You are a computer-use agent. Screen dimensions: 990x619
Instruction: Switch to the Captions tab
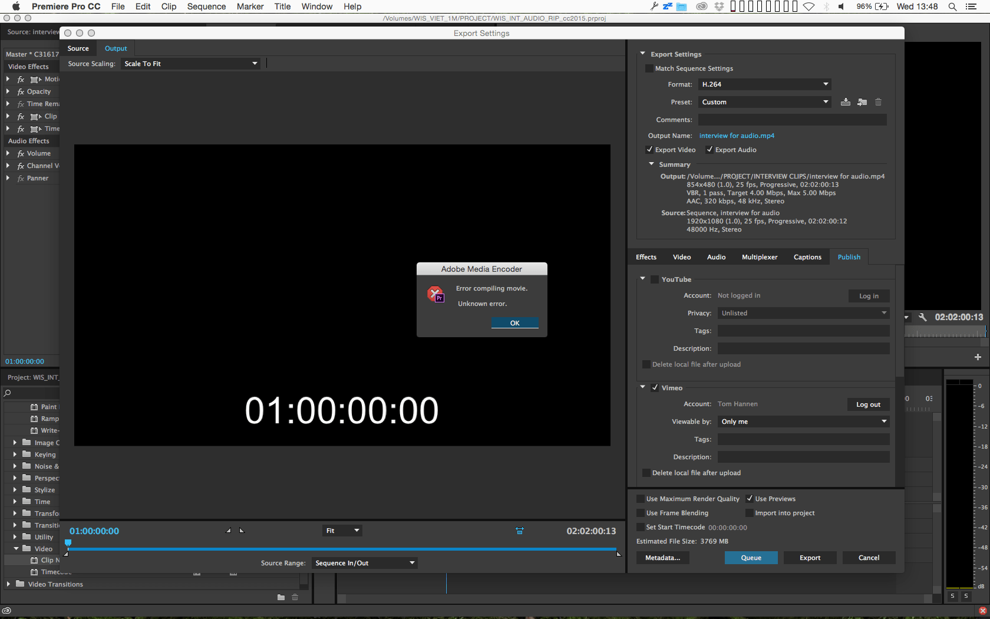click(807, 256)
